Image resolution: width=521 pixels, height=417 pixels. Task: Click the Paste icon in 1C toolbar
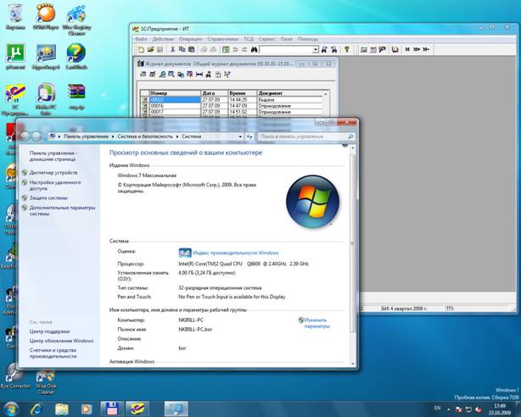[x=192, y=49]
